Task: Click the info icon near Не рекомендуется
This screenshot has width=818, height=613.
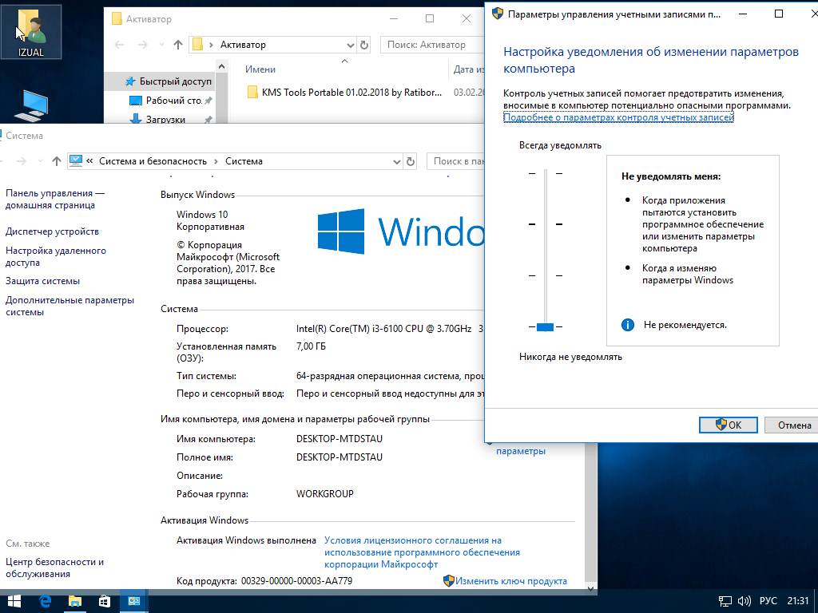Action: point(628,325)
